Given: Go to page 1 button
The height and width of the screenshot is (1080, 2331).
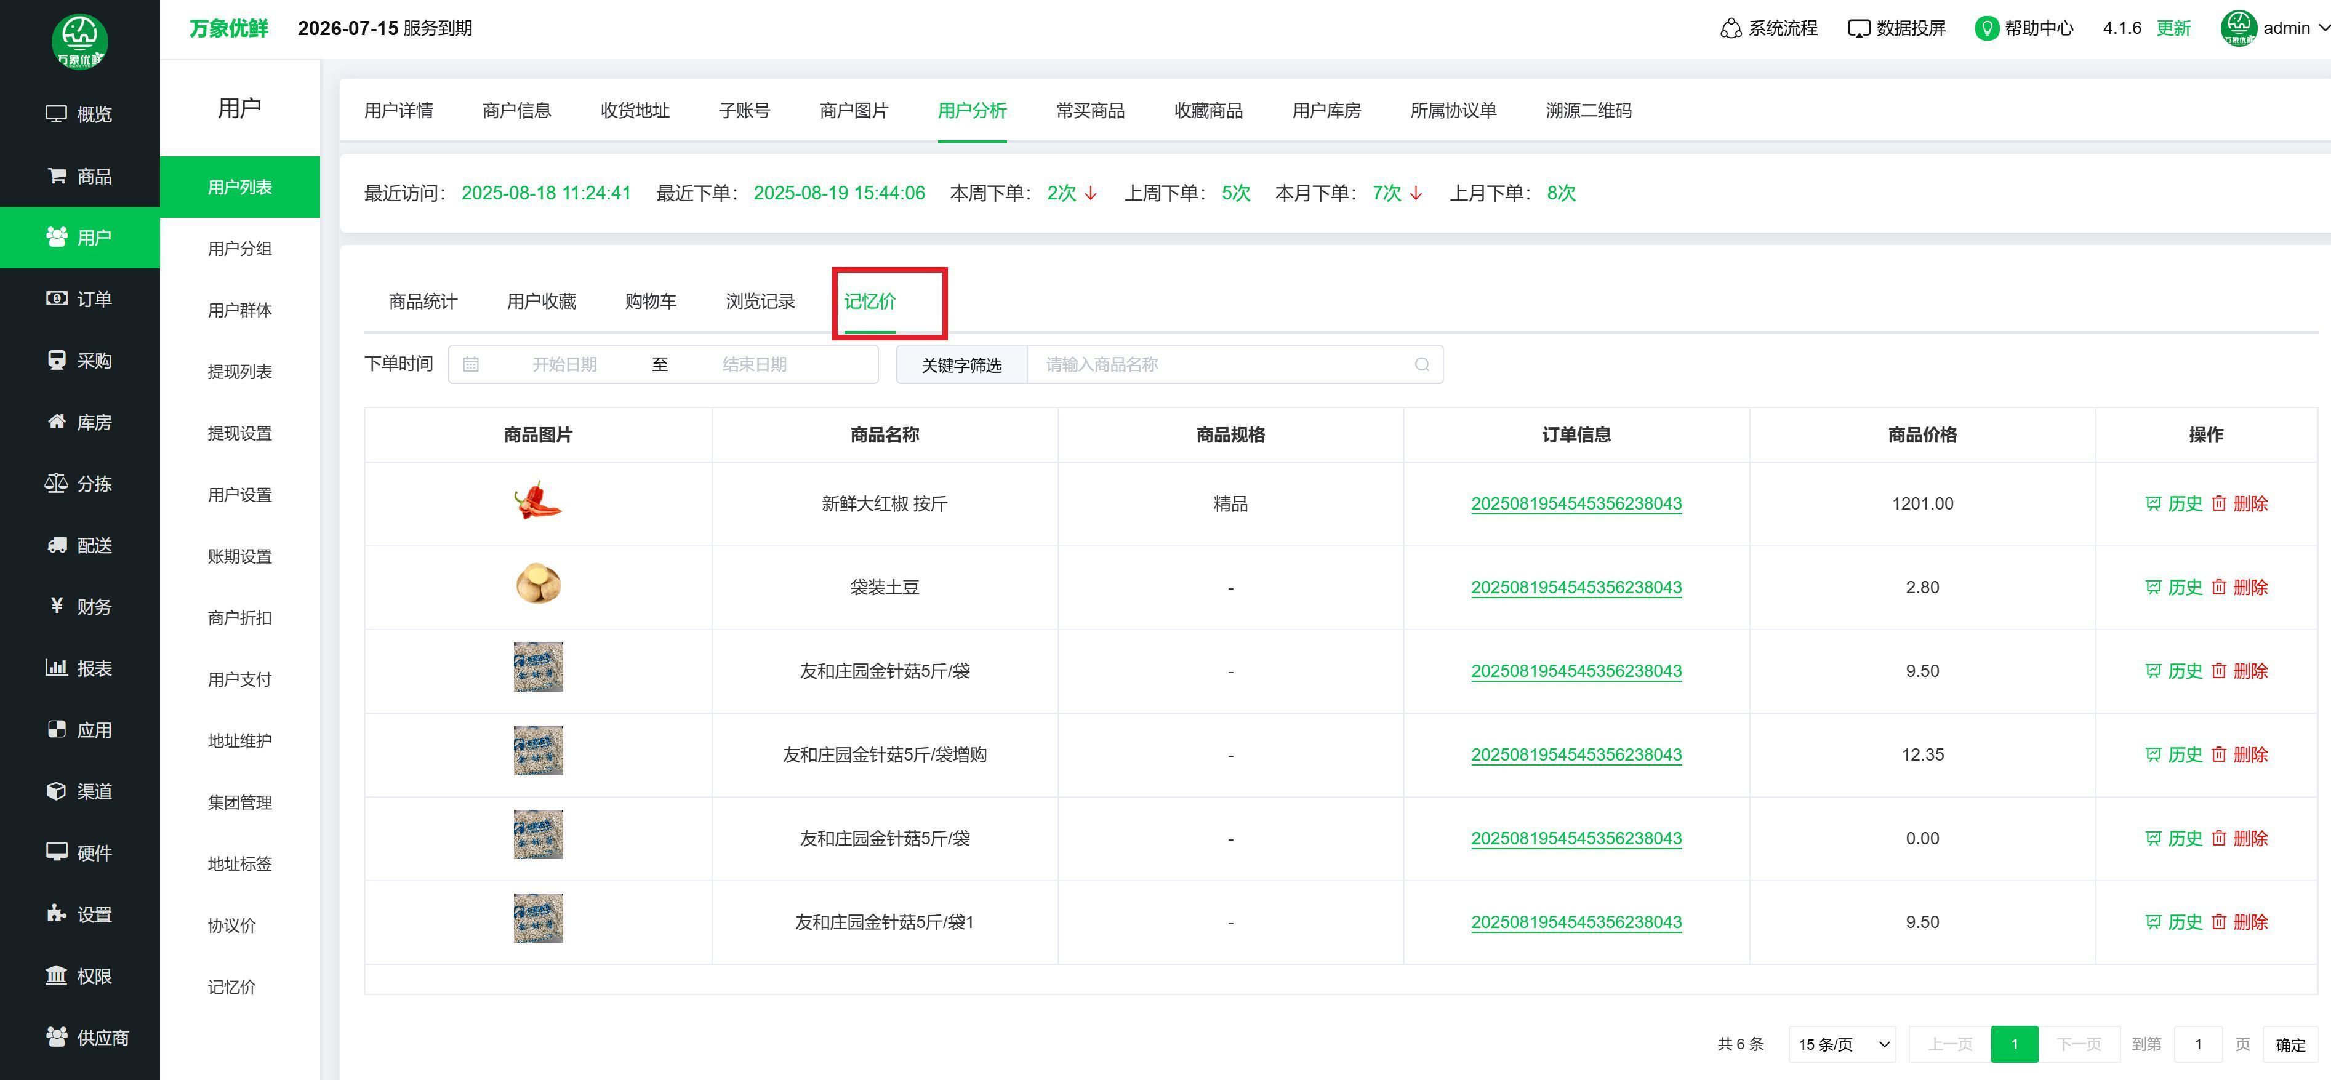Looking at the screenshot, I should 2014,1044.
